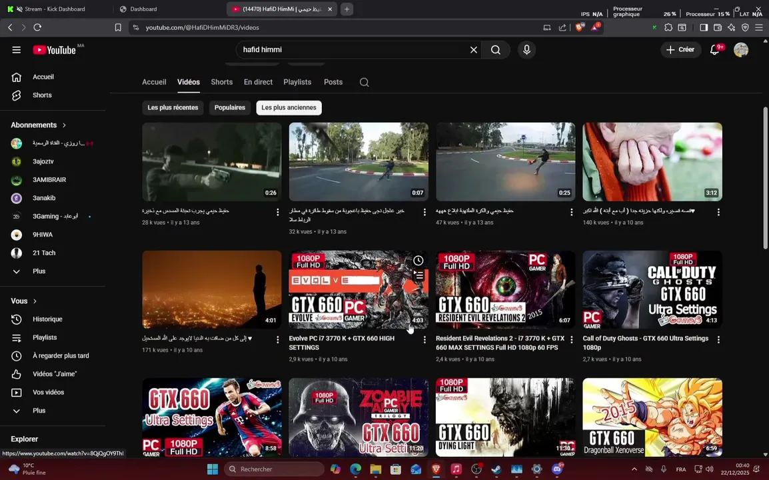Click the Créer button
The image size is (769, 480).
[x=680, y=49]
